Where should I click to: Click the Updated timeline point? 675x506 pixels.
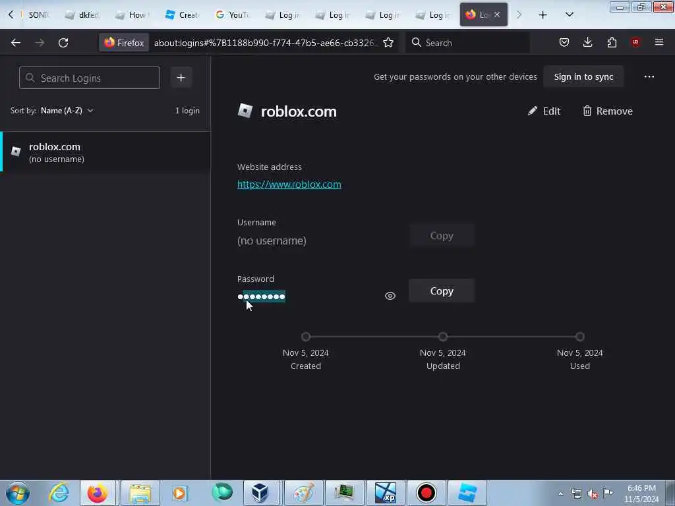click(443, 337)
